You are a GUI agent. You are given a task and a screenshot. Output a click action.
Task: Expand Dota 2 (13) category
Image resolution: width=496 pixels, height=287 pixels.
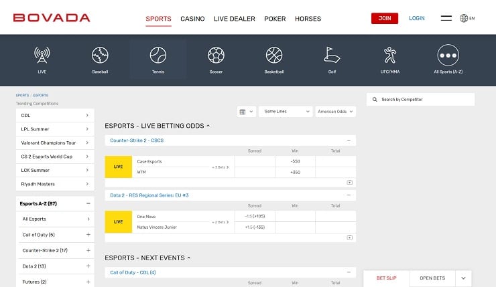88,266
